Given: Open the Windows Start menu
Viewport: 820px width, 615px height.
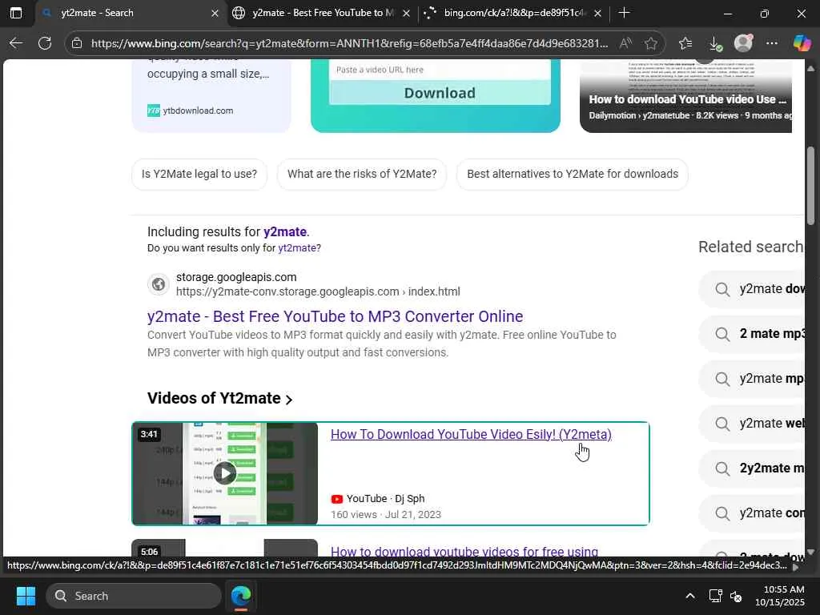Looking at the screenshot, I should (x=26, y=596).
